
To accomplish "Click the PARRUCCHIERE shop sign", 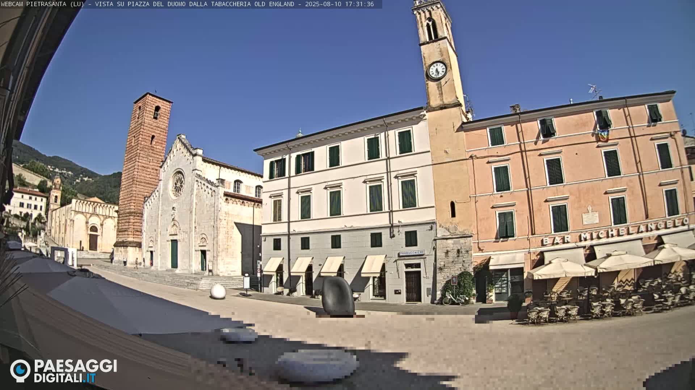I will coord(412,253).
